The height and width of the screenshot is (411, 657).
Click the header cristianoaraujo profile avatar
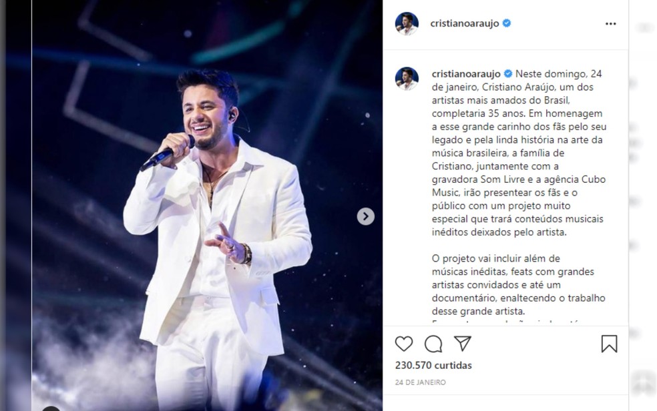tap(407, 23)
